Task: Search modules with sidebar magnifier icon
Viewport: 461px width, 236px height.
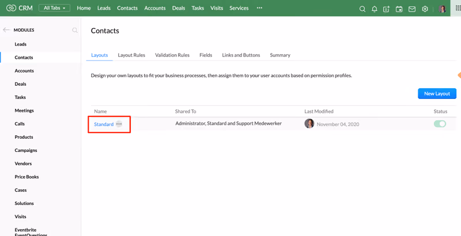Action: [x=75, y=30]
